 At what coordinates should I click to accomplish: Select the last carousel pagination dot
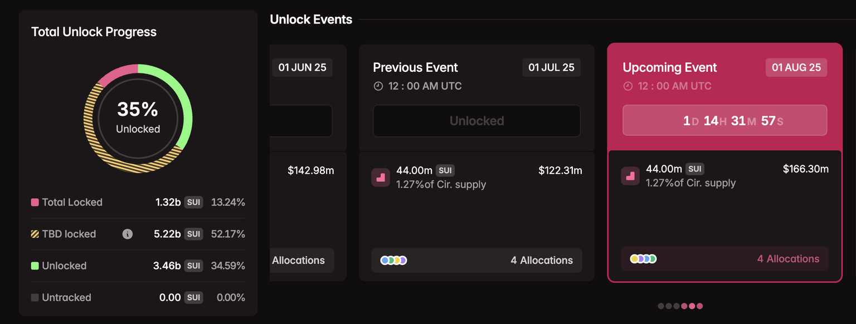click(x=700, y=306)
